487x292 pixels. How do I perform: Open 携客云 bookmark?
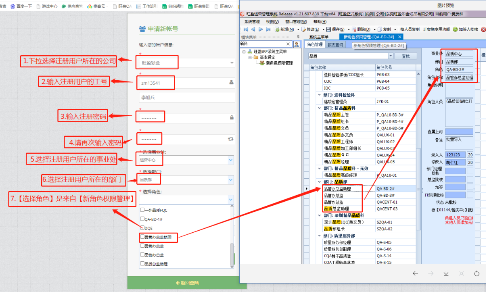click(x=97, y=6)
